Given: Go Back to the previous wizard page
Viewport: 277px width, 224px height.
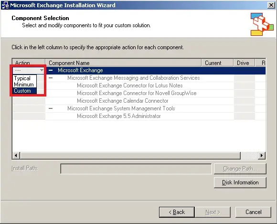Looking at the screenshot, I should point(177,212).
